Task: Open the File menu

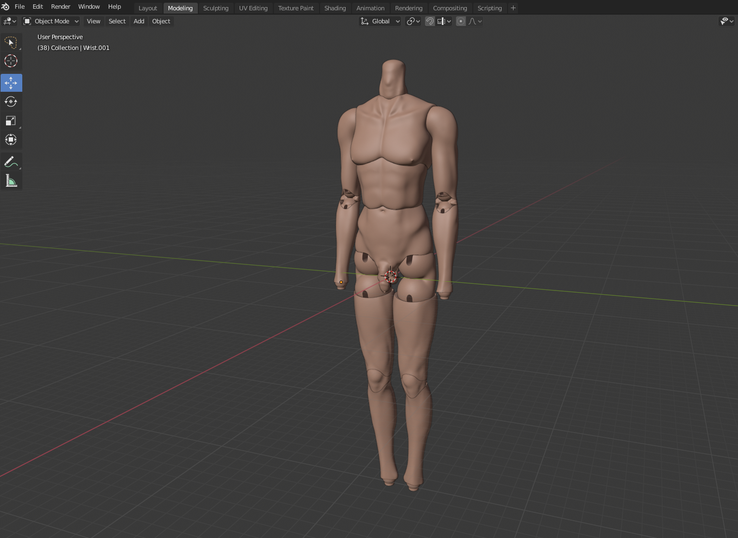Action: coord(20,7)
